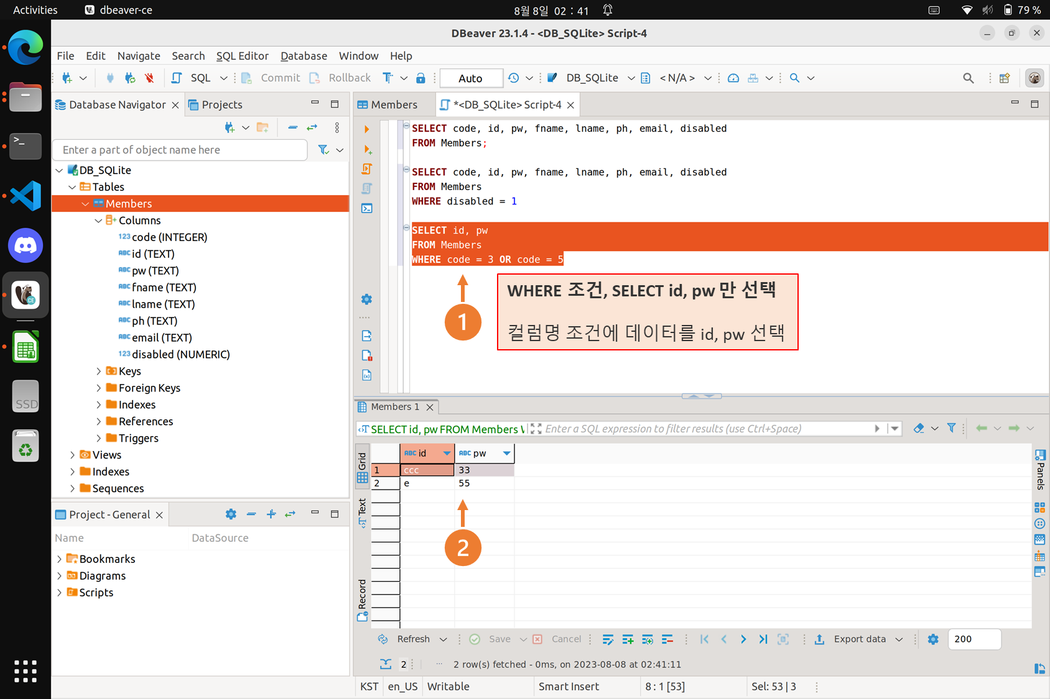Toggle Record view in results panel
This screenshot has height=699, width=1050.
[x=362, y=600]
